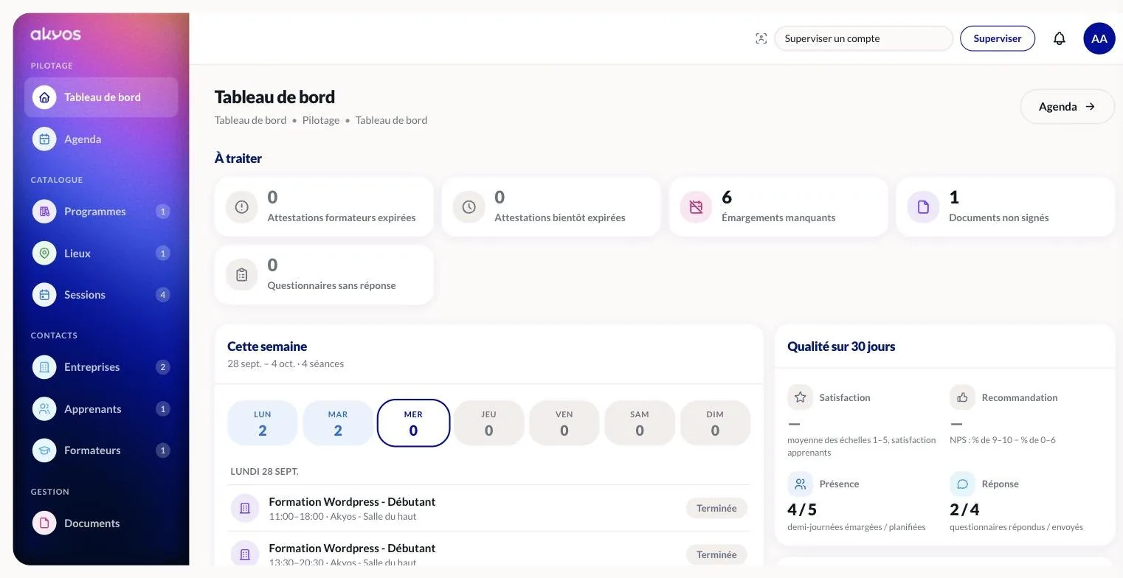Focus the "Superviser un compte" input field

click(863, 38)
